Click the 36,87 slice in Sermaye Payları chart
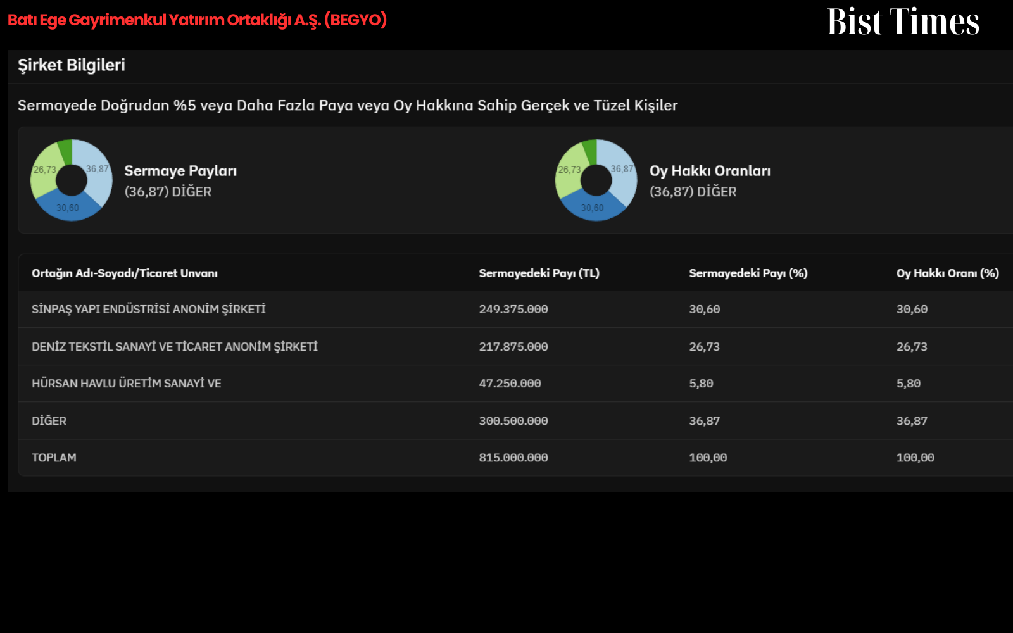 (x=97, y=170)
